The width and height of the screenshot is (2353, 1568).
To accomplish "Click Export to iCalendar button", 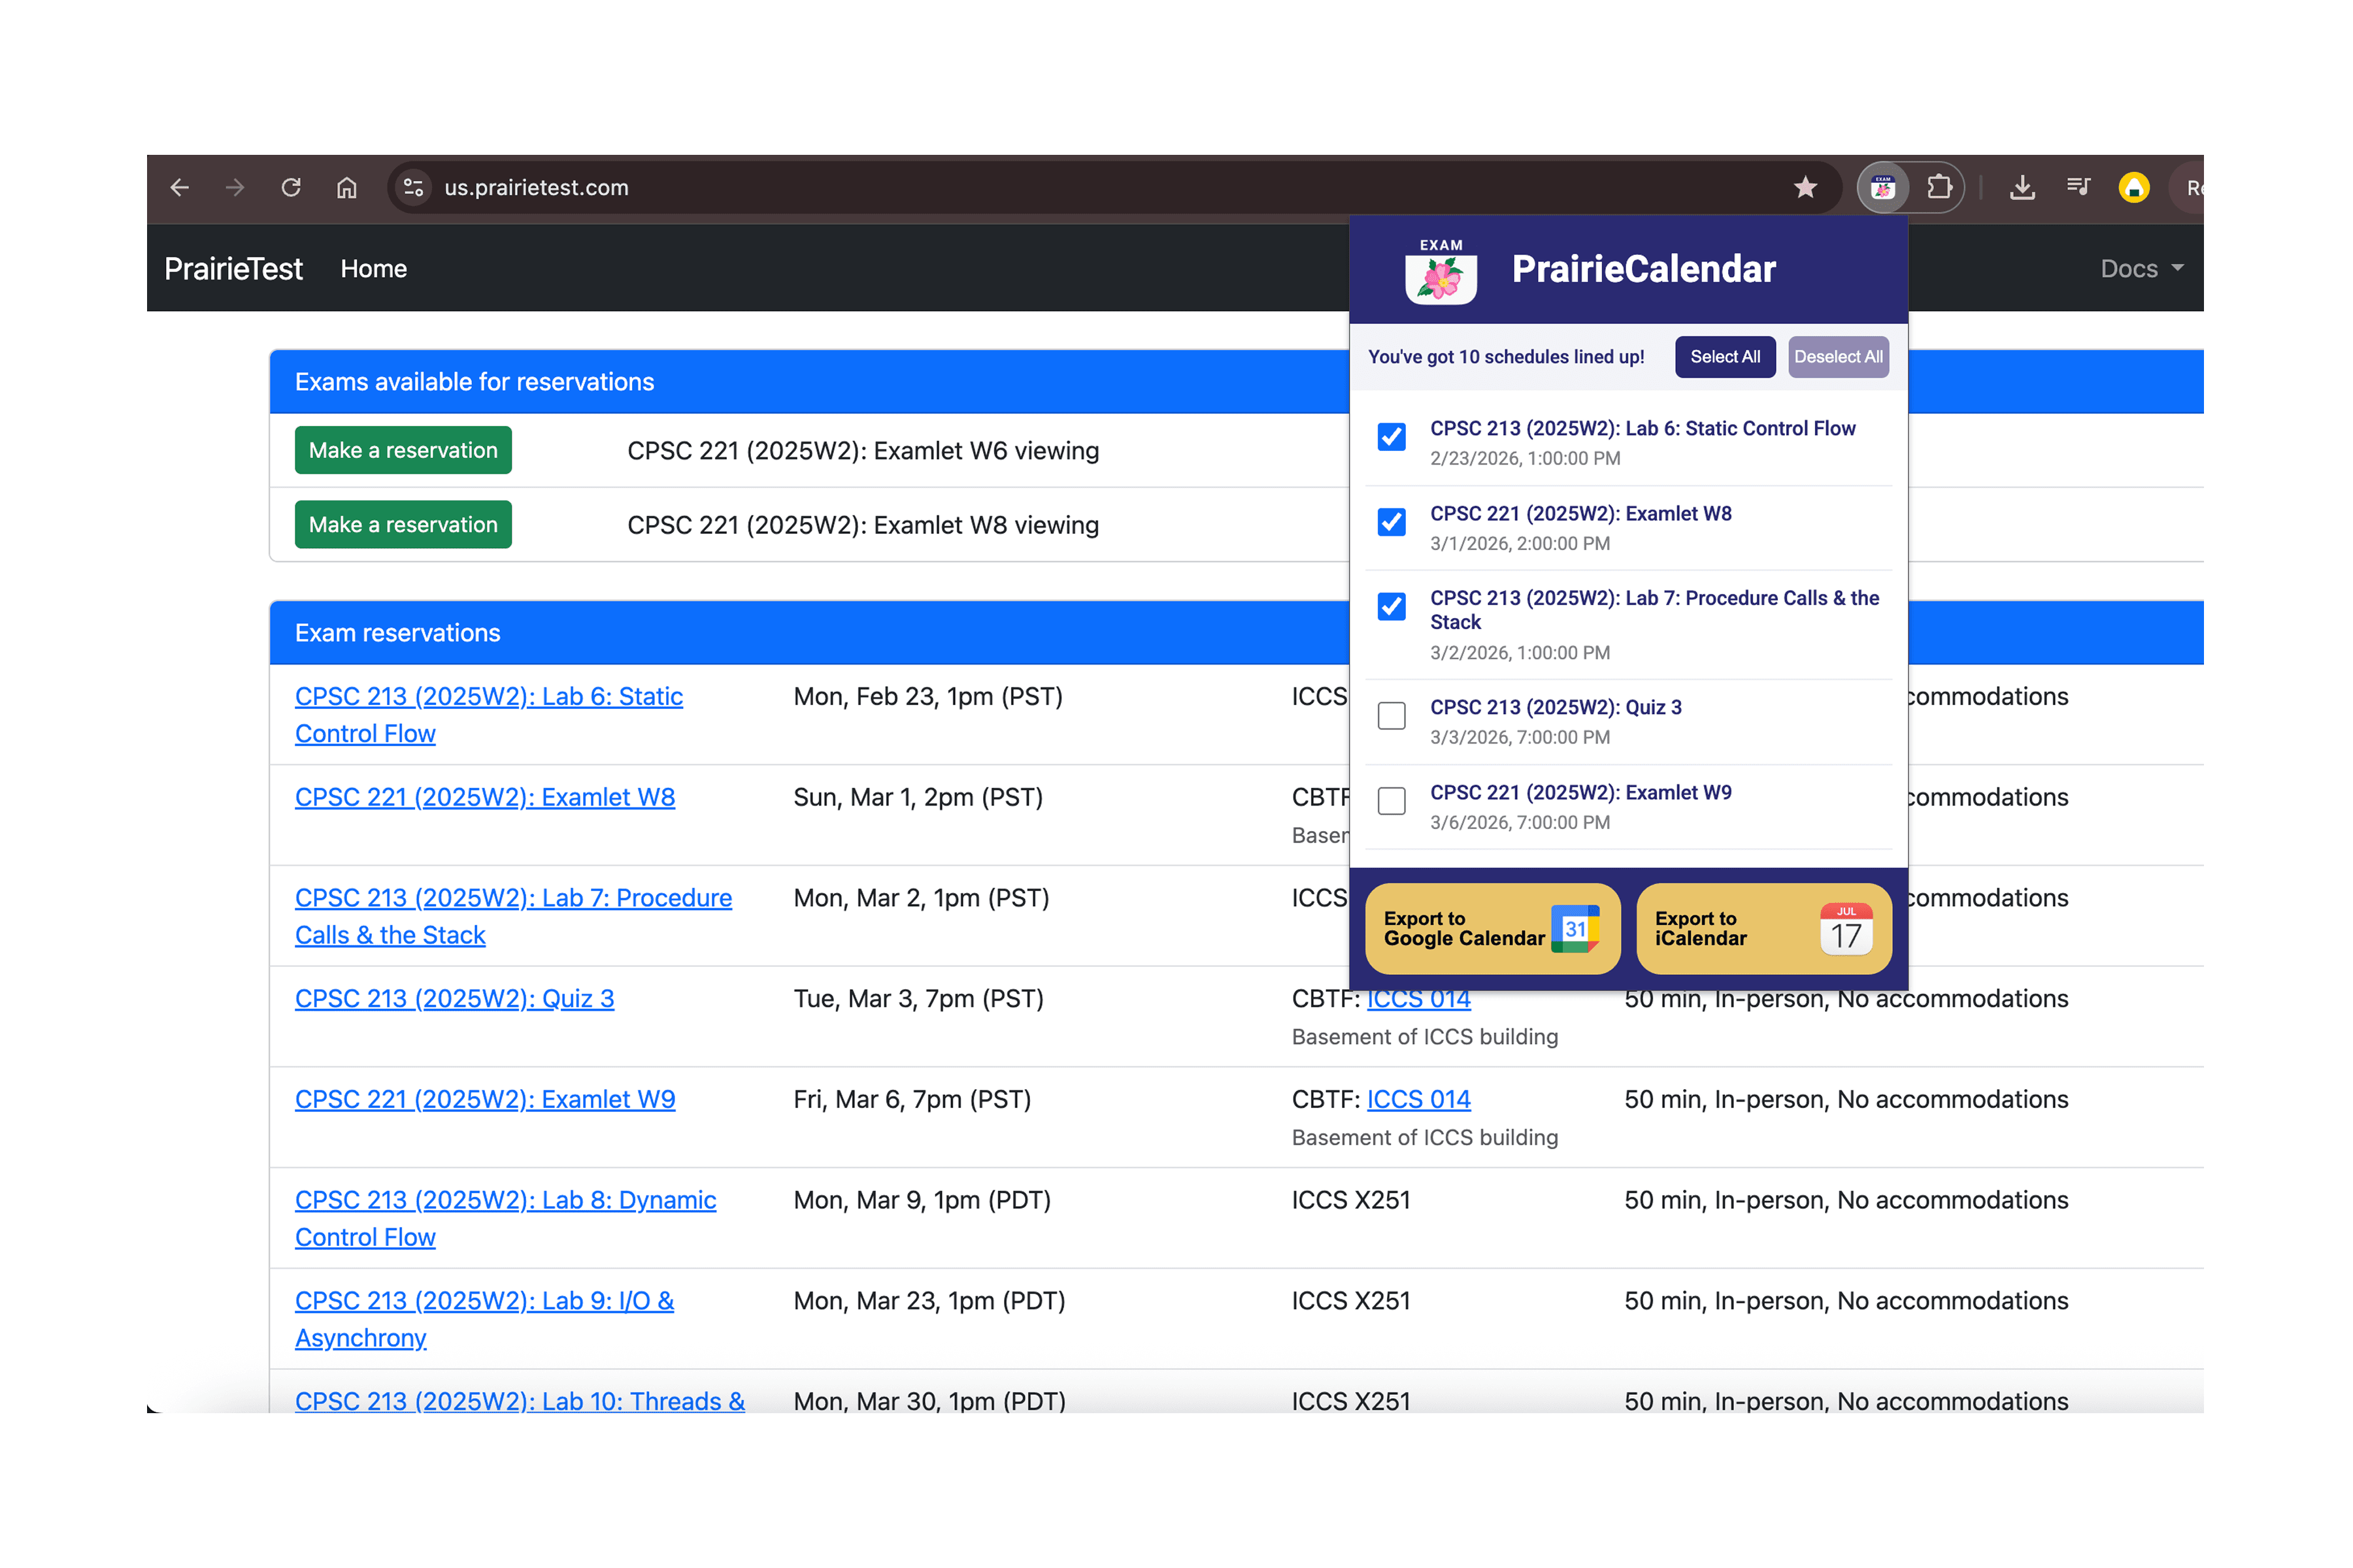I will point(1763,929).
